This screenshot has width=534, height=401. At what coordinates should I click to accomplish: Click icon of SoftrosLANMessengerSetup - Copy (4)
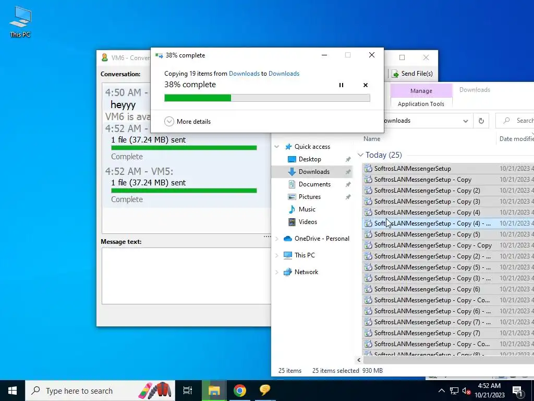tap(368, 213)
